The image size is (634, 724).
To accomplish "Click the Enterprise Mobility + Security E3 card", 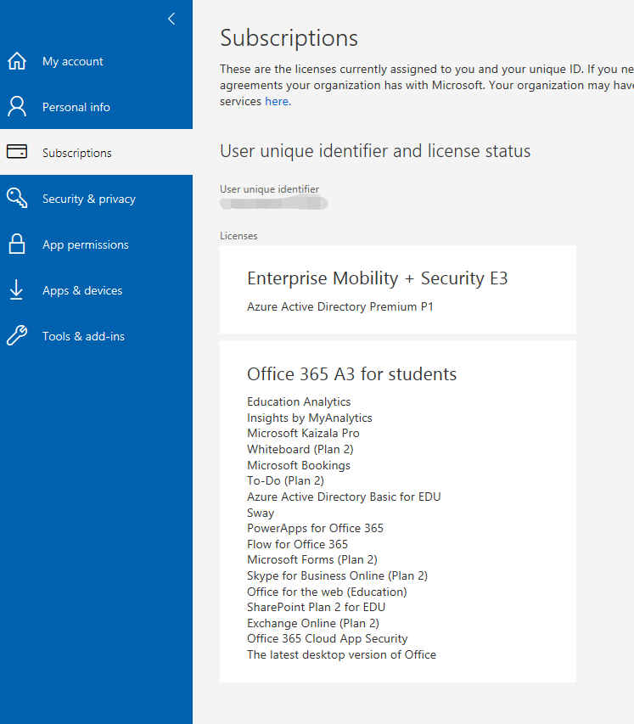I will (397, 289).
